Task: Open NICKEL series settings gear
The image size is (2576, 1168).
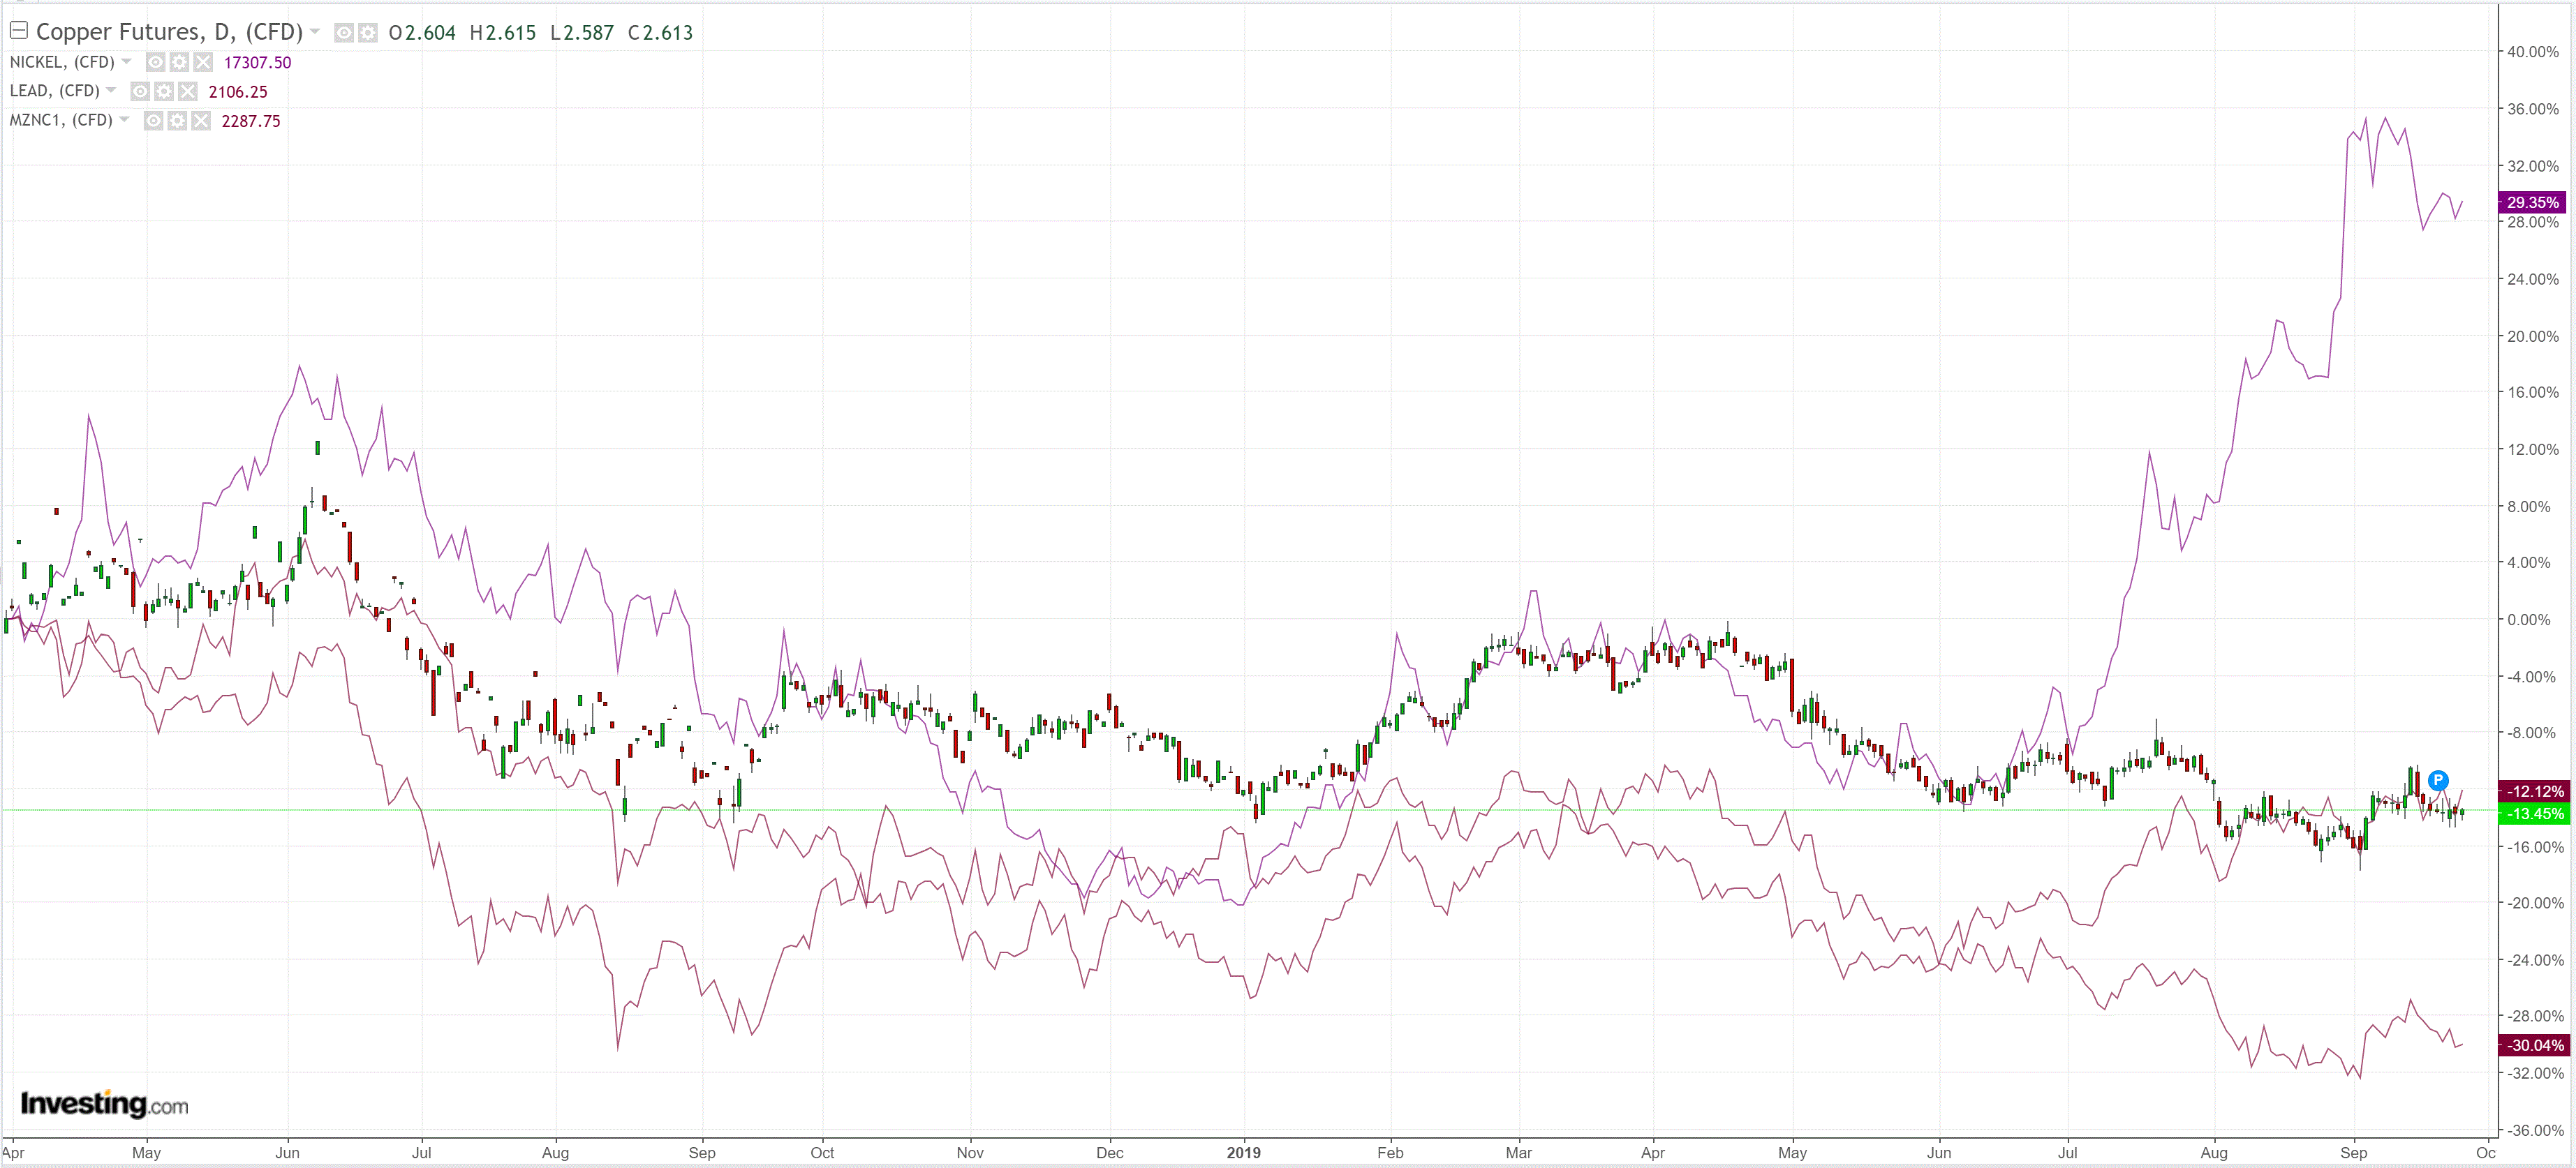Action: coord(179,62)
